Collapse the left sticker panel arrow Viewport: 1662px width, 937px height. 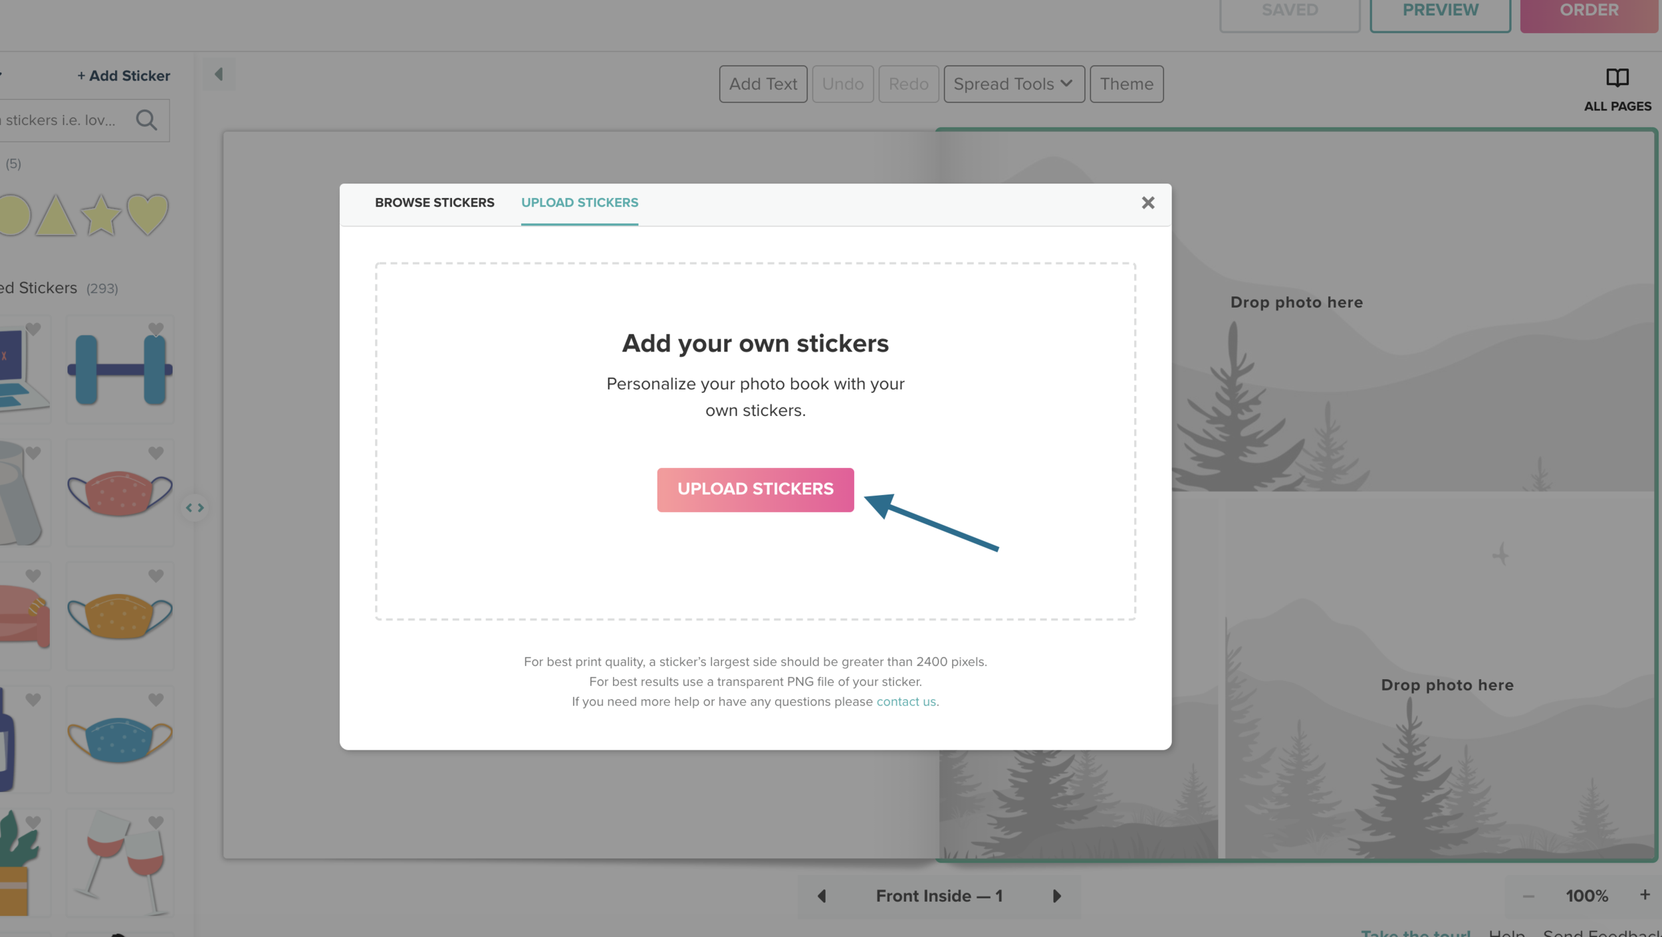(x=219, y=74)
